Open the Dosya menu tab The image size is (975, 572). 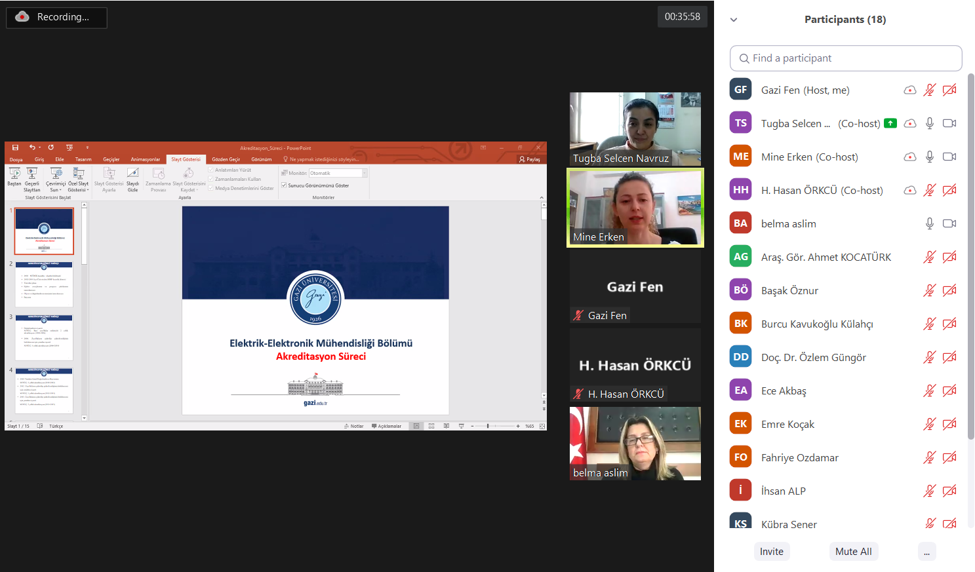[16, 159]
